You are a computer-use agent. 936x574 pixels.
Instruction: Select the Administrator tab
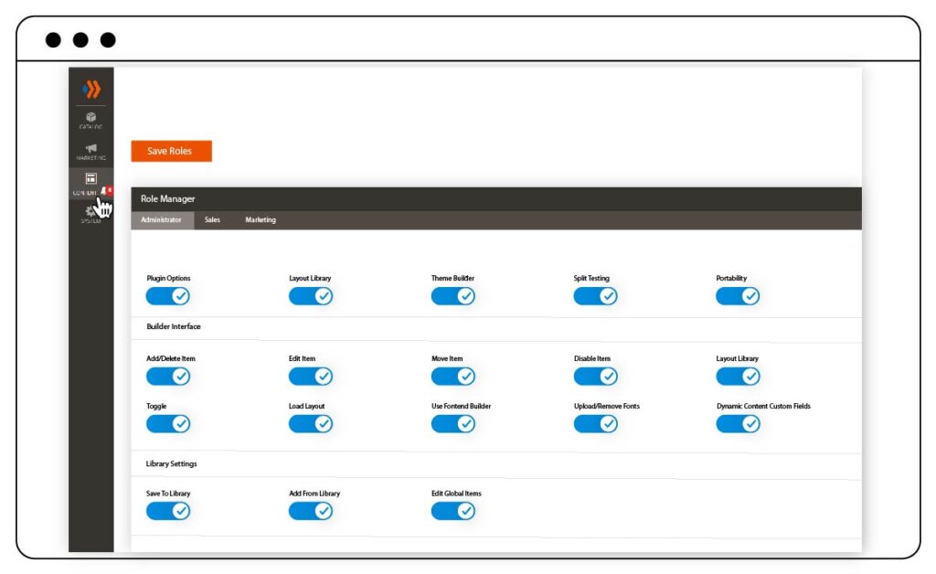pyautogui.click(x=163, y=220)
